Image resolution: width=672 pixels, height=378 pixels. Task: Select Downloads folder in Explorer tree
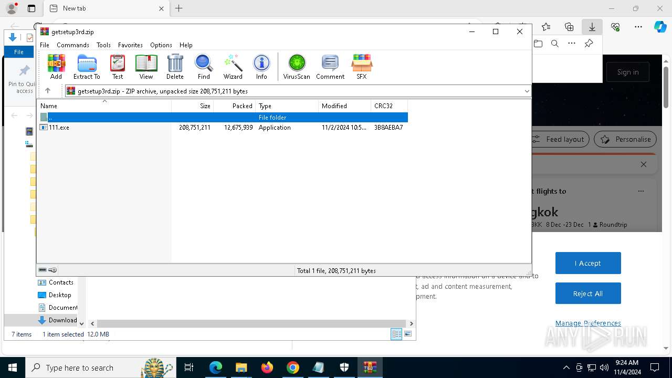[x=58, y=320]
